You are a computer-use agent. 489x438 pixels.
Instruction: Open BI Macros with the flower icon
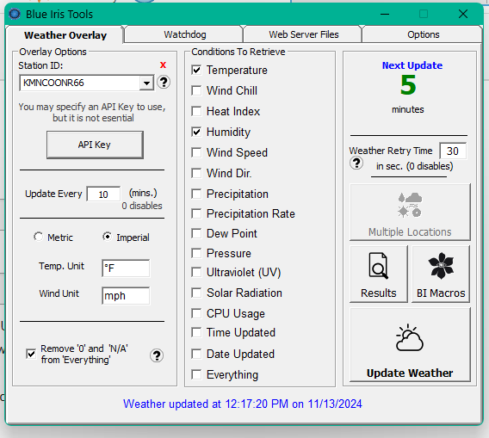441,274
